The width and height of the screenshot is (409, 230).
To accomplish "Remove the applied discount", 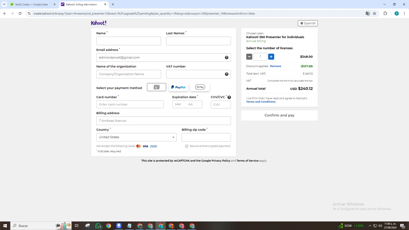I will 275,66.
